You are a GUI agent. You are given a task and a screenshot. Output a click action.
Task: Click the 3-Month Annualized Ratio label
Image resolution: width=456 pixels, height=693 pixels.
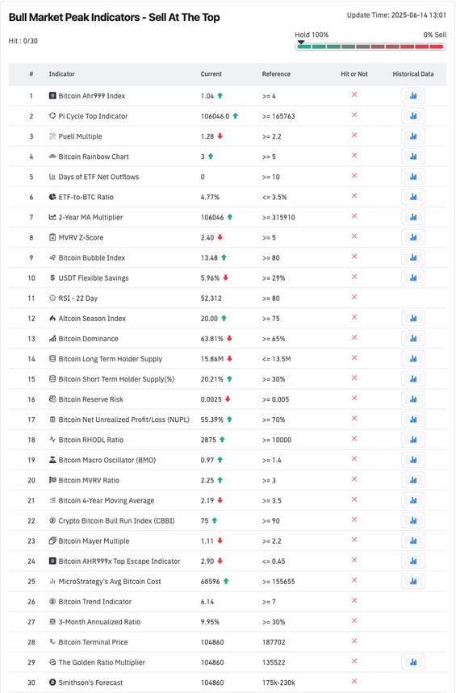point(99,622)
